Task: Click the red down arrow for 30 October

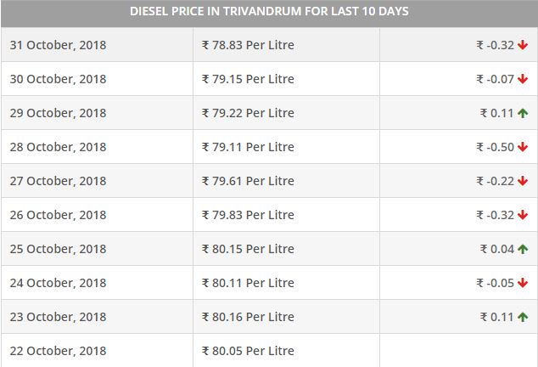Action: 523,79
